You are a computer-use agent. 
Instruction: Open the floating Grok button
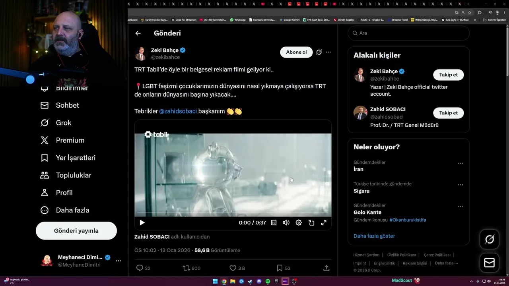pyautogui.click(x=490, y=239)
